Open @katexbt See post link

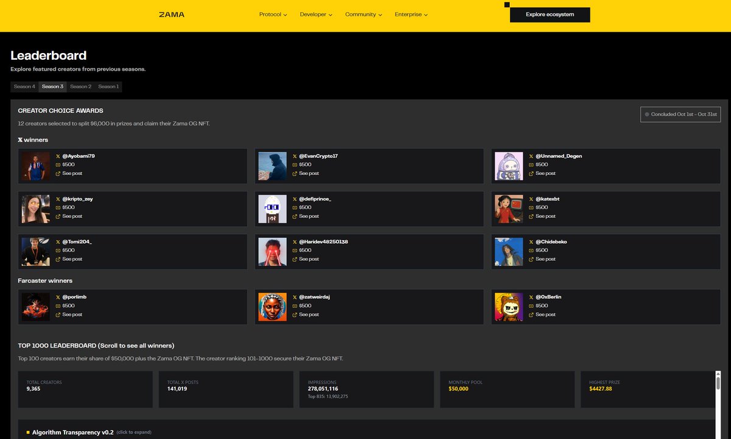(542, 216)
